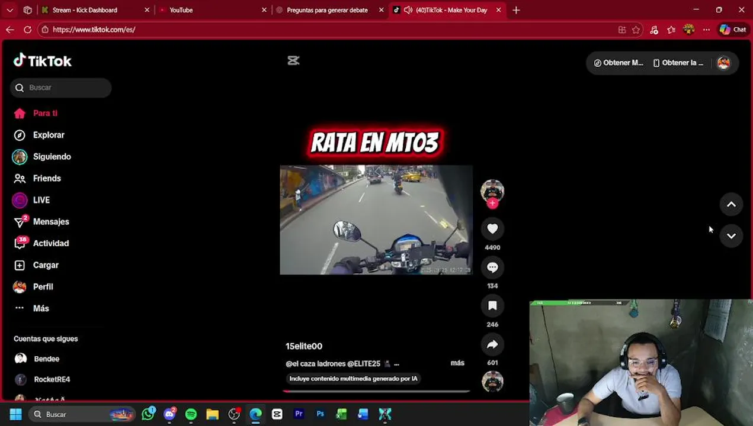
Task: Like the video with heart icon
Action: tap(492, 228)
